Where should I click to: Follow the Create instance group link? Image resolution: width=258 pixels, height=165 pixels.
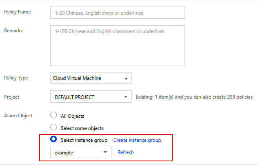click(x=137, y=140)
